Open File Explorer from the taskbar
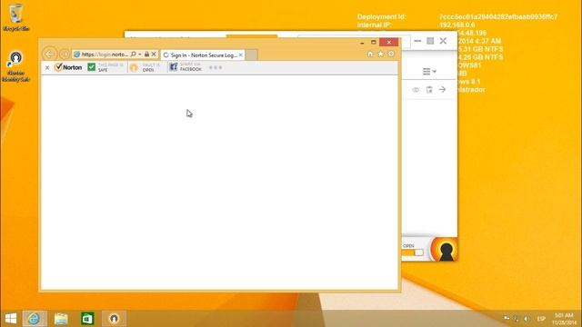This screenshot has width=582, height=327. point(61,319)
